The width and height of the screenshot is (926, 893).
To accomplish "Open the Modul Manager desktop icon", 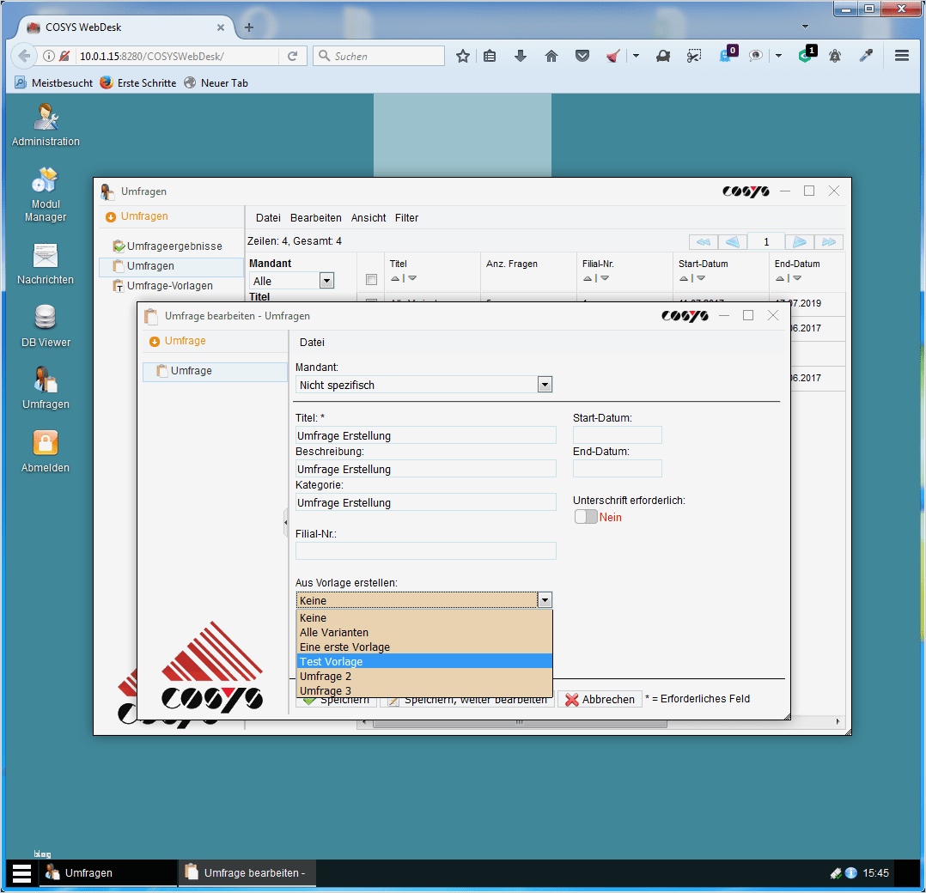I will [46, 195].
